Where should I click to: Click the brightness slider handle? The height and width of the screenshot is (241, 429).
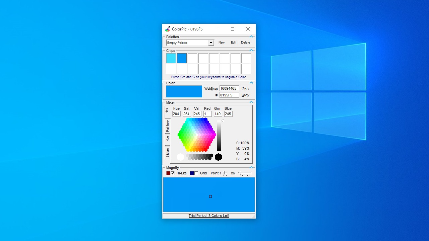coord(223,121)
